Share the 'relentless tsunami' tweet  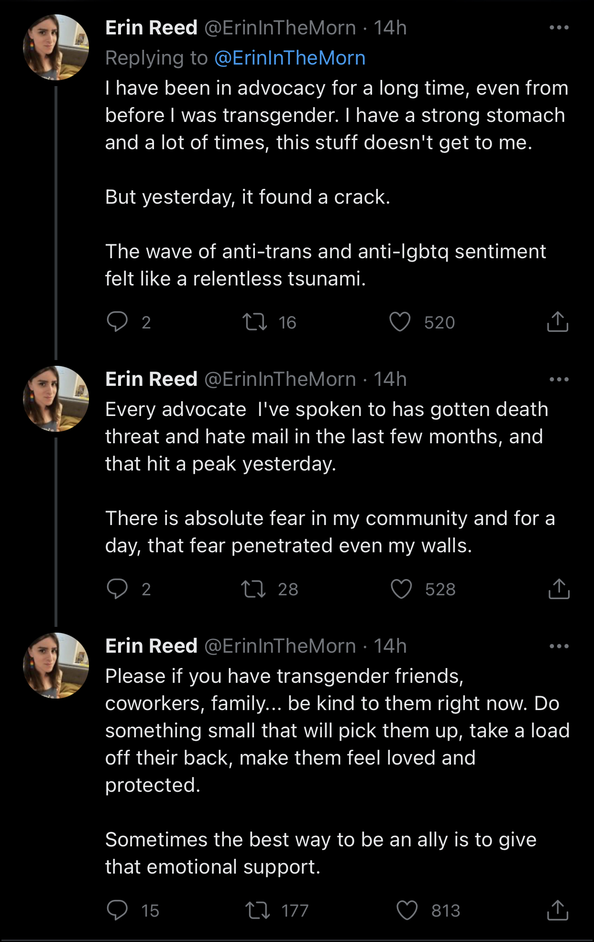557,322
